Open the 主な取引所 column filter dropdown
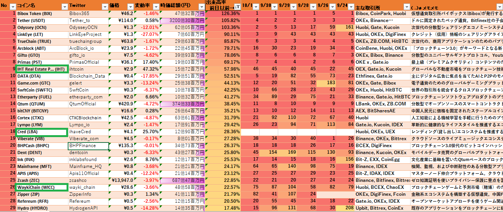 pos(406,7)
